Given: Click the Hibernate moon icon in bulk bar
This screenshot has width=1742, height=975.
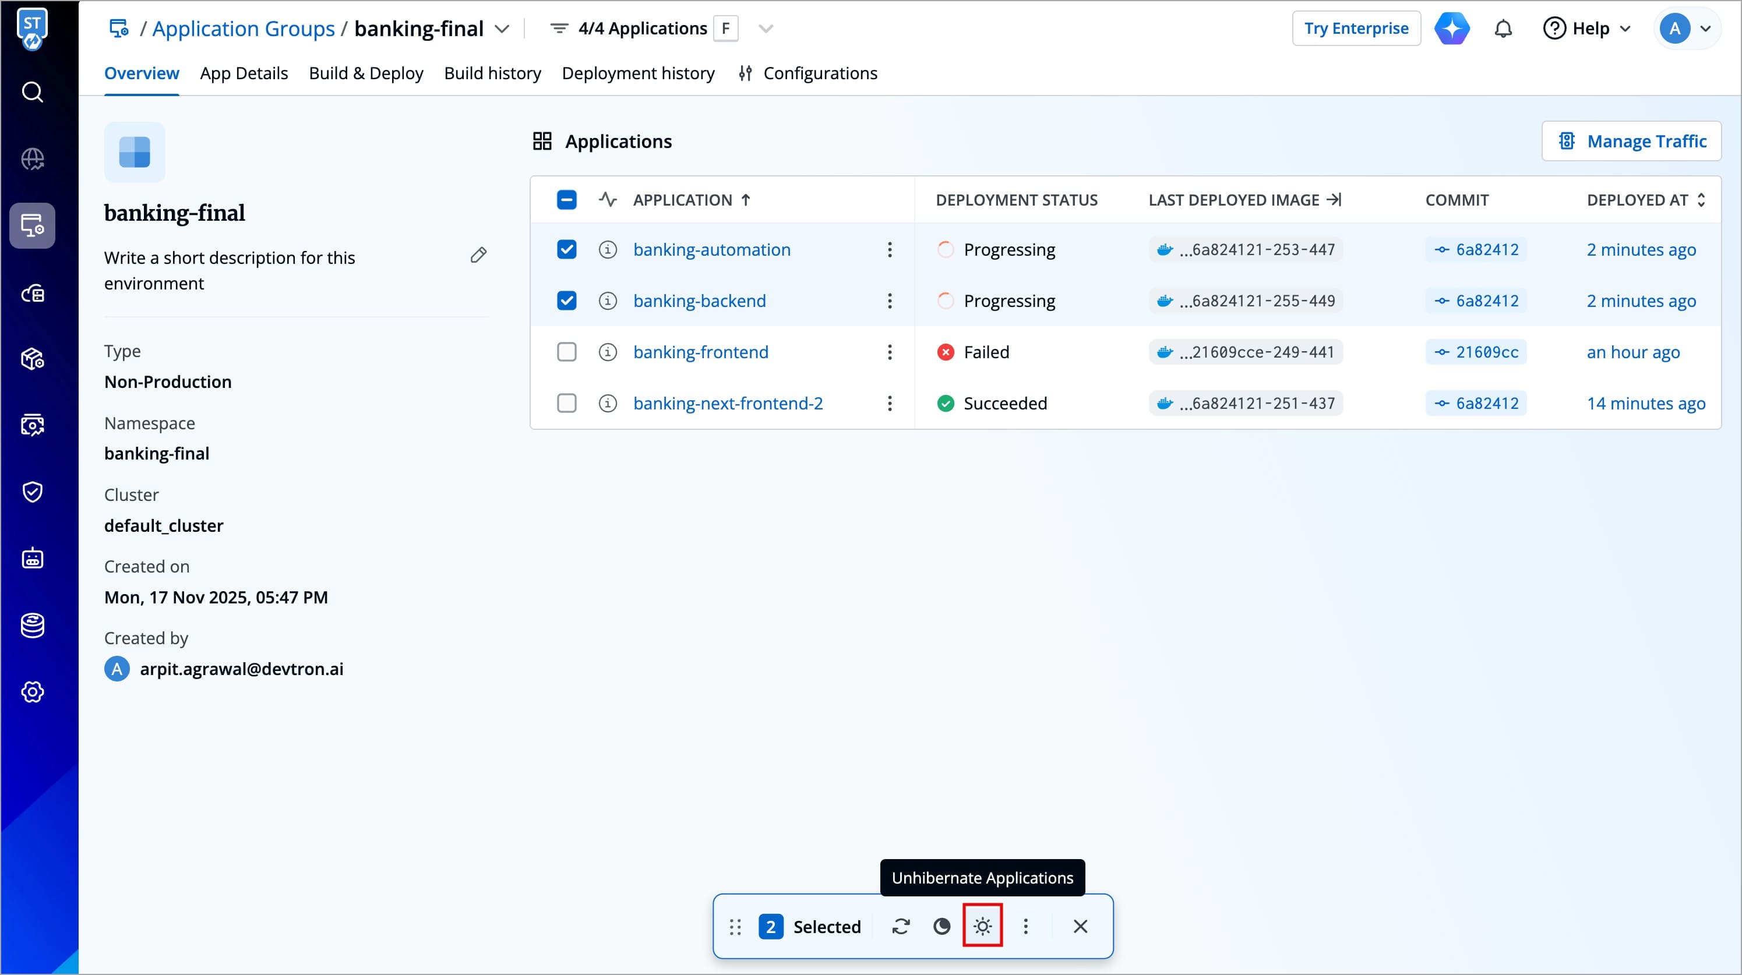Looking at the screenshot, I should click(941, 925).
